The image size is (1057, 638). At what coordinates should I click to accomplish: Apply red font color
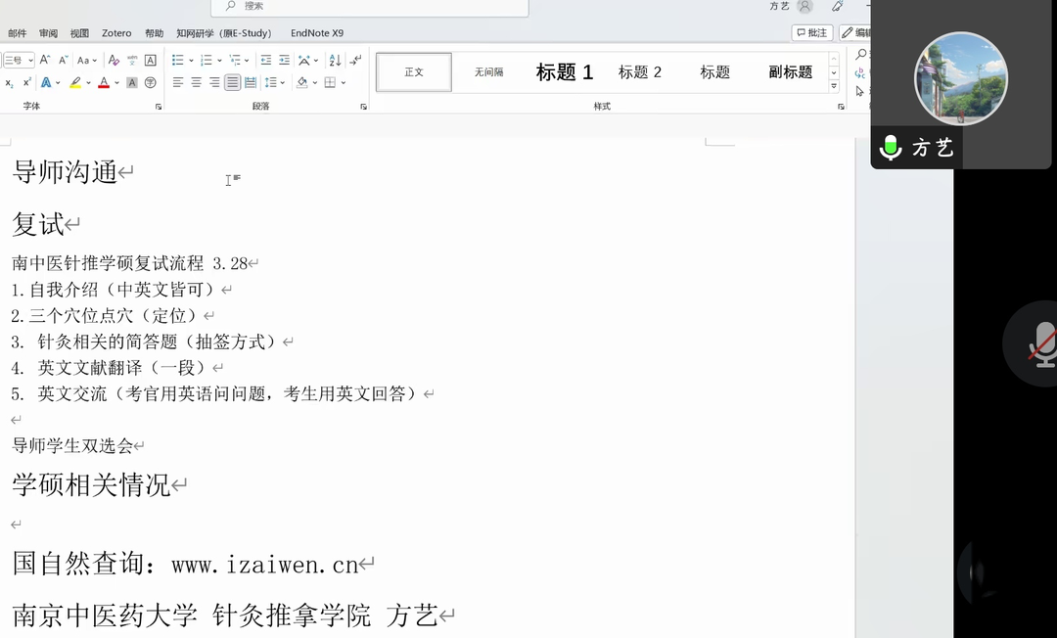tap(104, 82)
